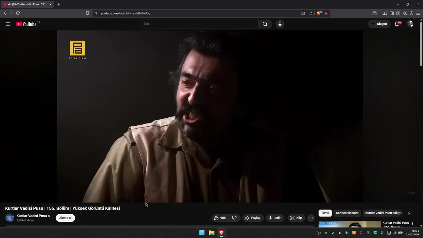Click the address bar URL
423x238 pixels.
click(x=126, y=13)
